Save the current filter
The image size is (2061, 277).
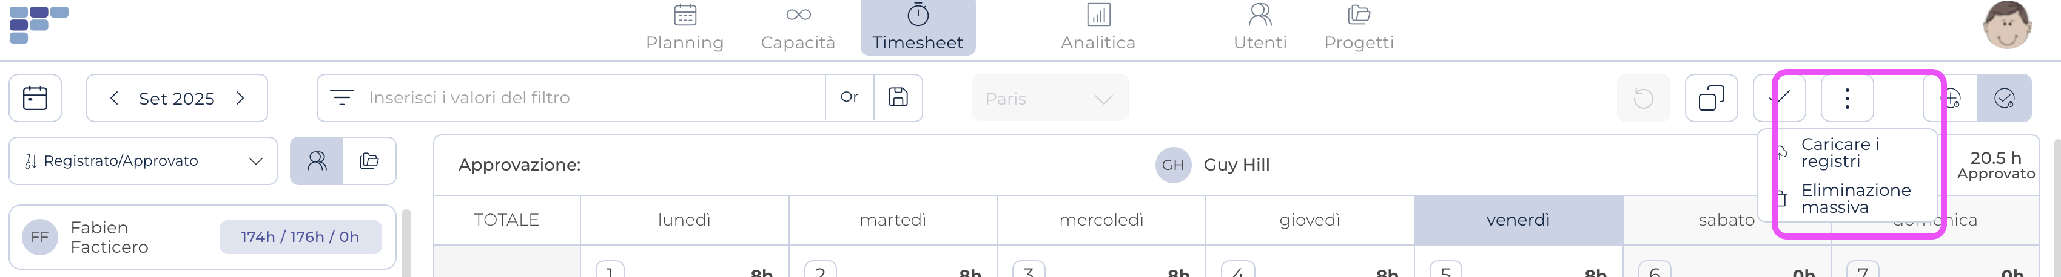tap(898, 97)
